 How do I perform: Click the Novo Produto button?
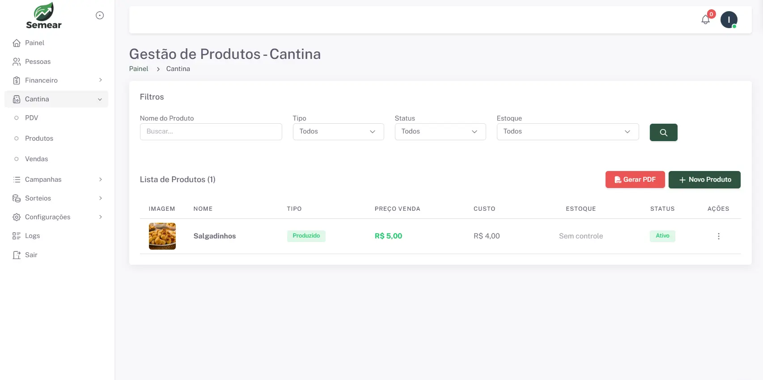[x=704, y=180]
